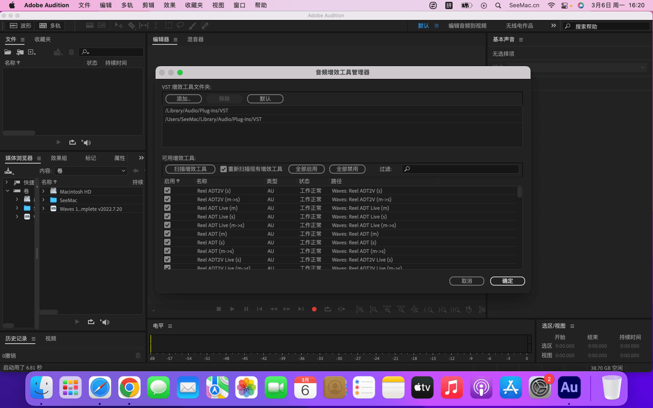653x408 pixels.
Task: Open Adobe Audition from the Dock
Action: (x=569, y=388)
